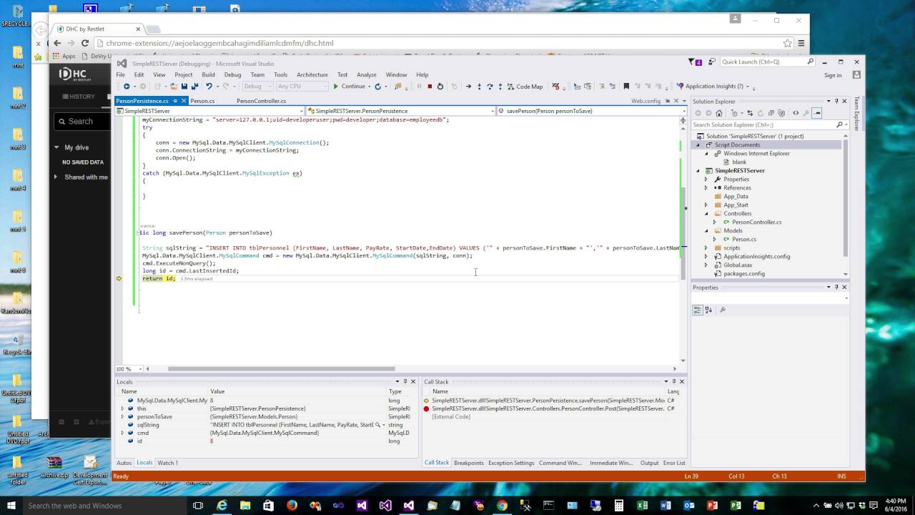
Task: Expand personToSave row in Locals
Action: (x=122, y=416)
